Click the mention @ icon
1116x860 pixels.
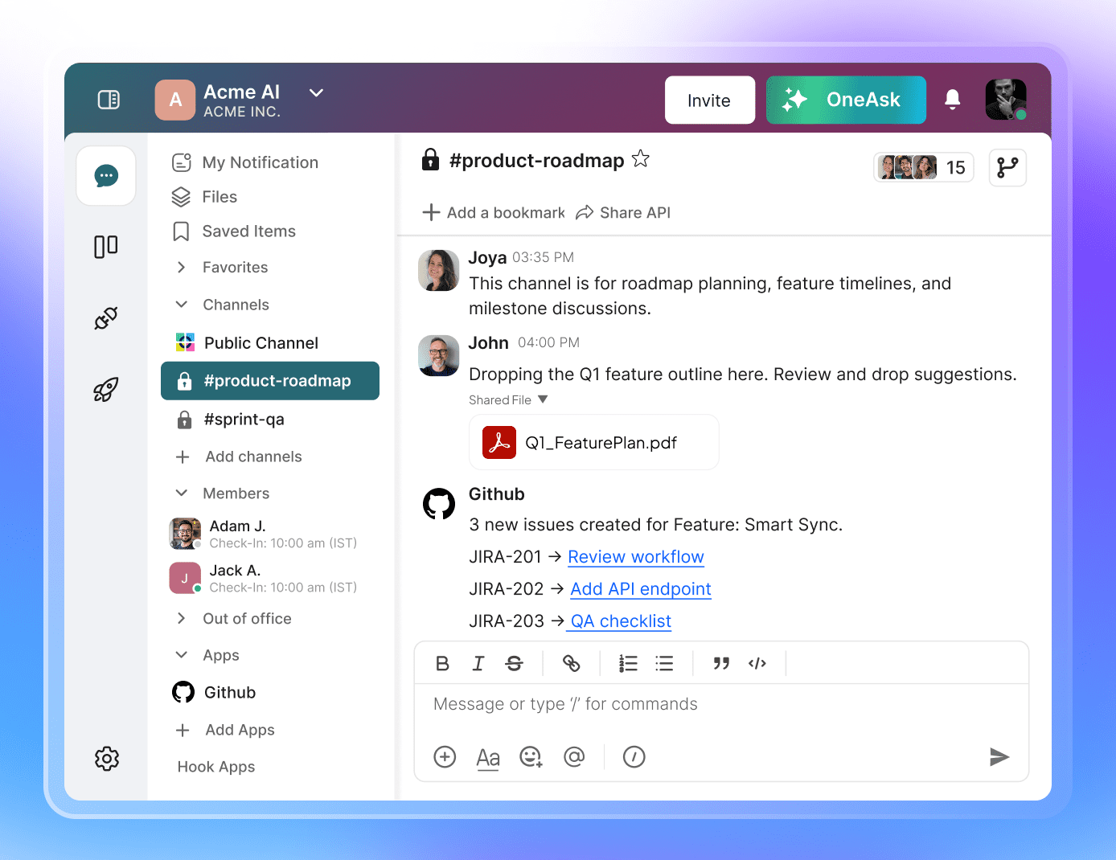coord(574,756)
